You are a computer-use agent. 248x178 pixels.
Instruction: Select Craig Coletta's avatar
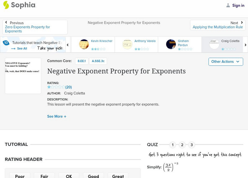[x=213, y=44]
